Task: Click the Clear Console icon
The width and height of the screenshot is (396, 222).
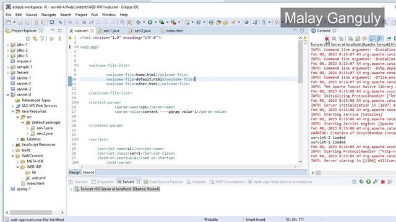Action: coord(351,38)
